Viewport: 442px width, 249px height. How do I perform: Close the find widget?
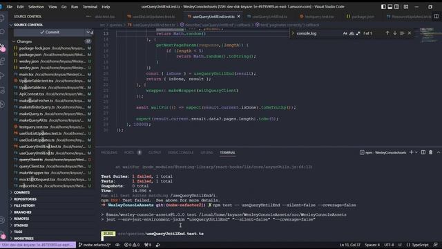[x=410, y=33]
